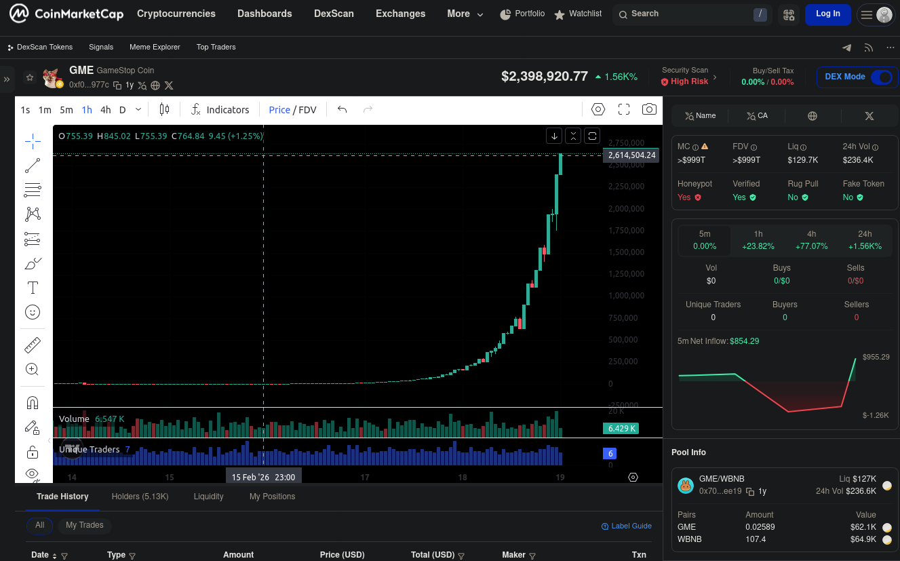Copy the GME contract address
Viewport: 900px width, 561px height.
pos(117,85)
